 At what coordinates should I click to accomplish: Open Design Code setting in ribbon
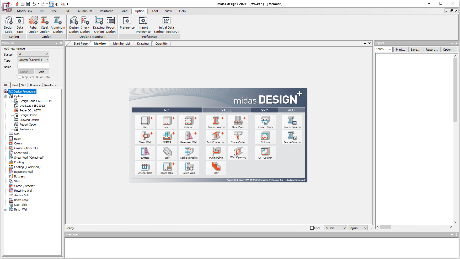(x=9, y=25)
